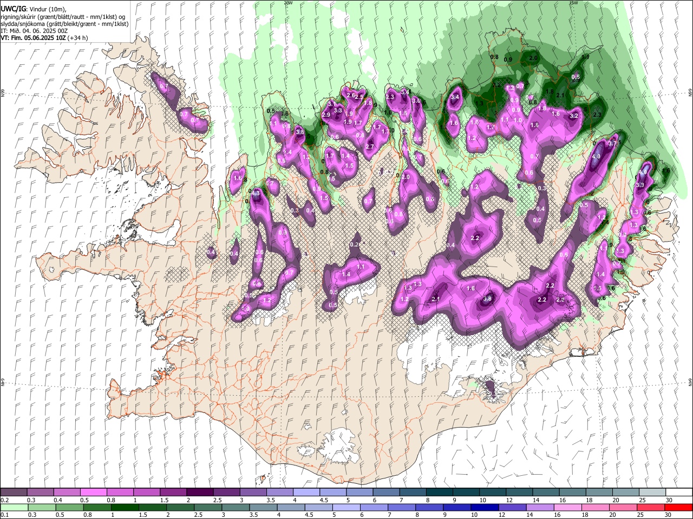Select the light pink 16 swatch in bottom legend row
This screenshot has height=519, width=693.
567,507
